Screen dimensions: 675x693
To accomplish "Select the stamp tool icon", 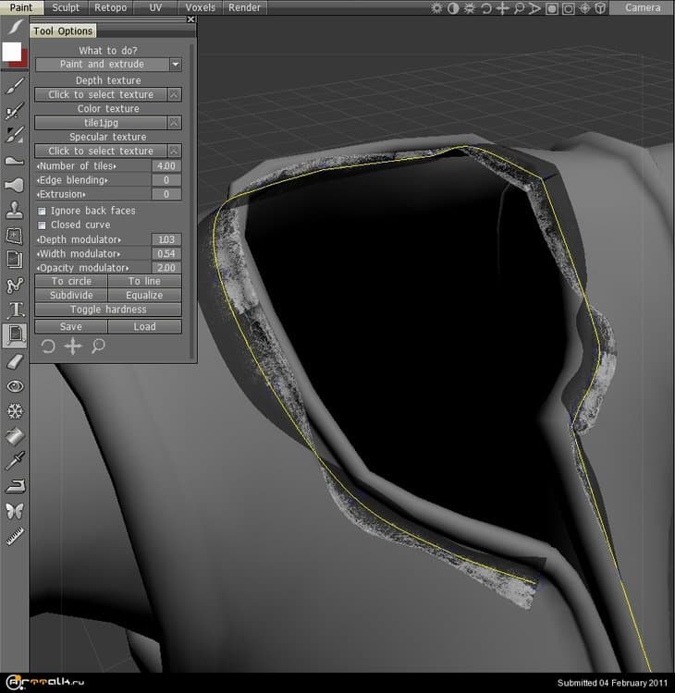I will tap(14, 210).
